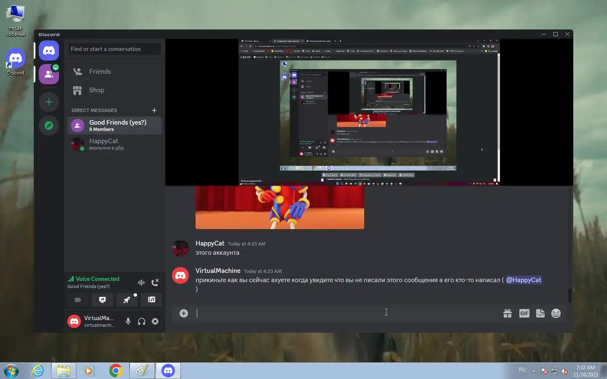Click HappyCat avatar beside chat message

[180, 248]
